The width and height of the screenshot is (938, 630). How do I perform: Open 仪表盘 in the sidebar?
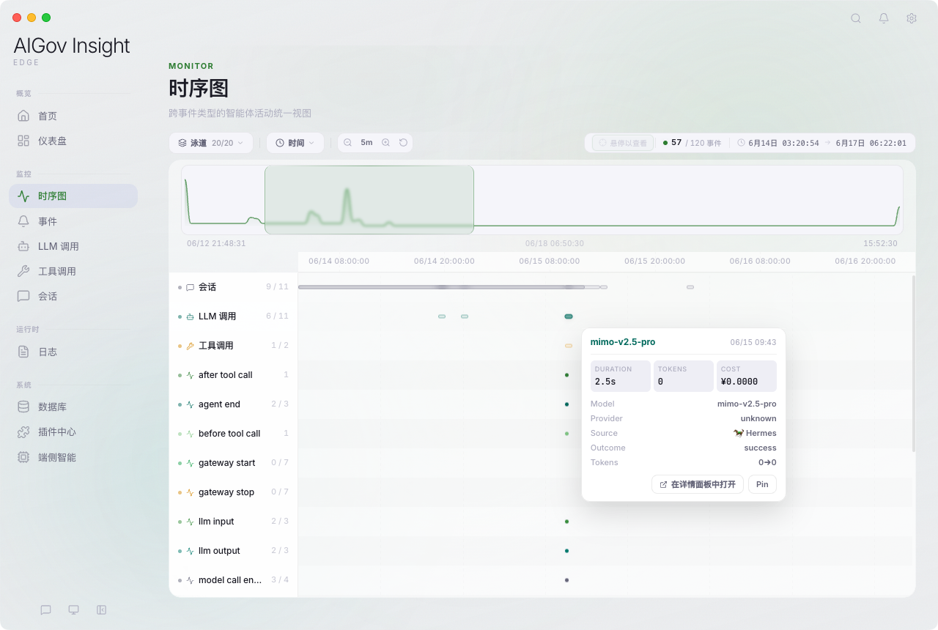tap(73, 141)
